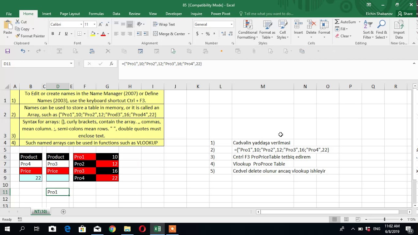The width and height of the screenshot is (418, 235).
Task: Open Format cells menu
Action: [324, 30]
